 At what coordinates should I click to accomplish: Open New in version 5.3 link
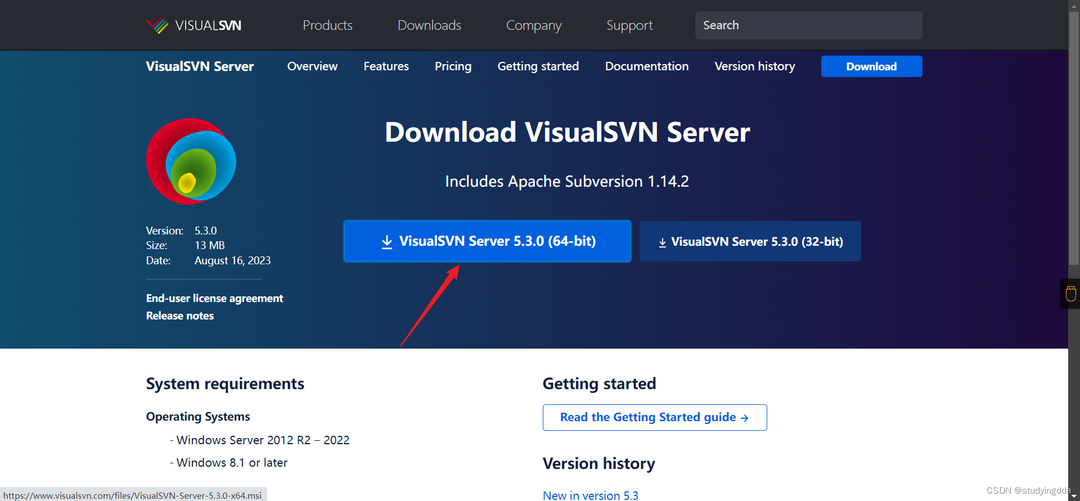click(591, 495)
